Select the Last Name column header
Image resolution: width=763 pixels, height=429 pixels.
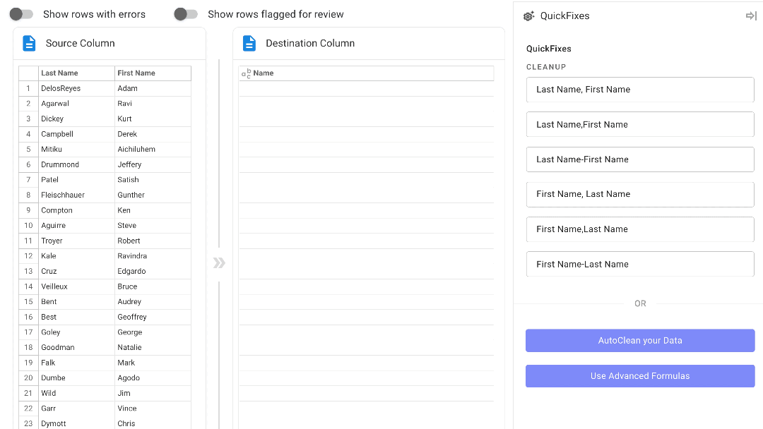pyautogui.click(x=76, y=73)
